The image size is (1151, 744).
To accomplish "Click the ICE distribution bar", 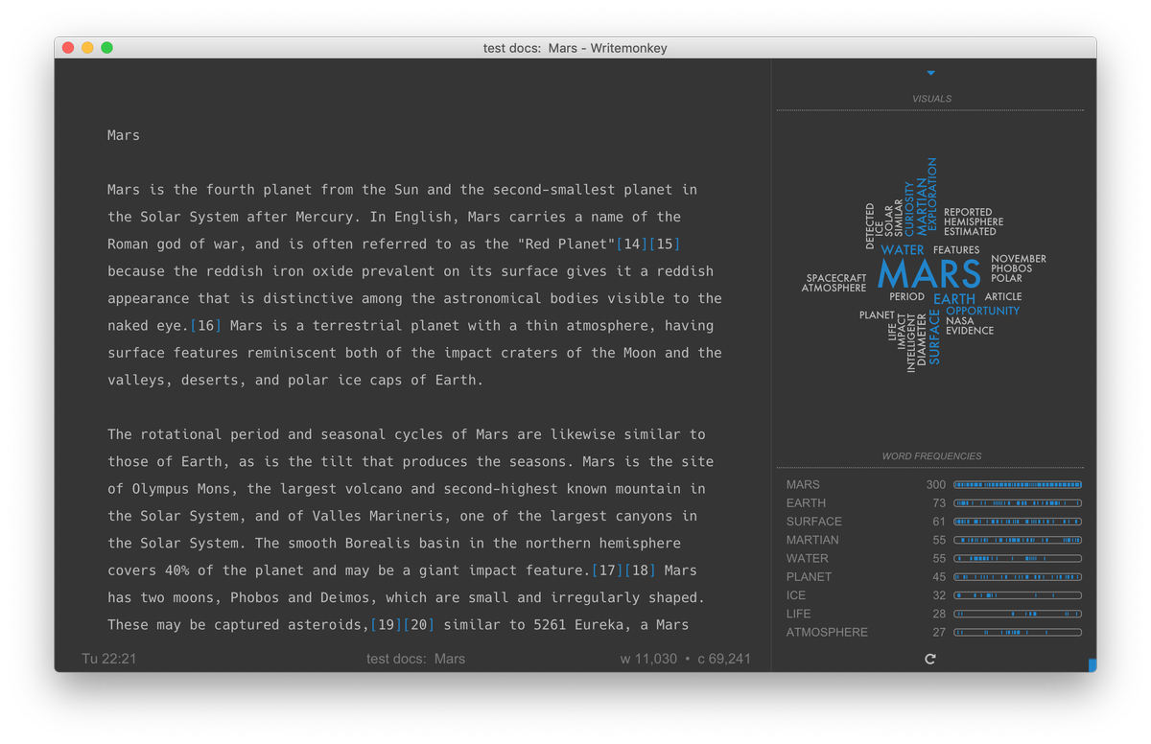I will coord(1018,595).
